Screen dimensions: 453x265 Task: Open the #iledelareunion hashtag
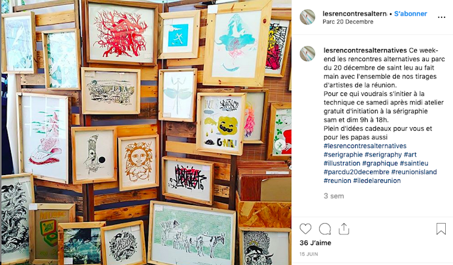coord(377,180)
